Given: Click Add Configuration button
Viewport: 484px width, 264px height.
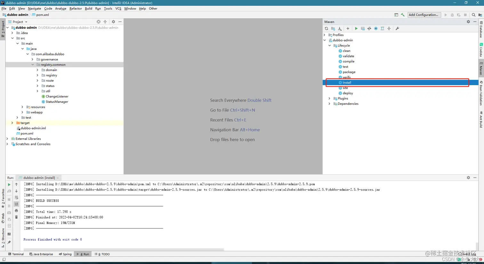Looking at the screenshot, I should [x=423, y=15].
